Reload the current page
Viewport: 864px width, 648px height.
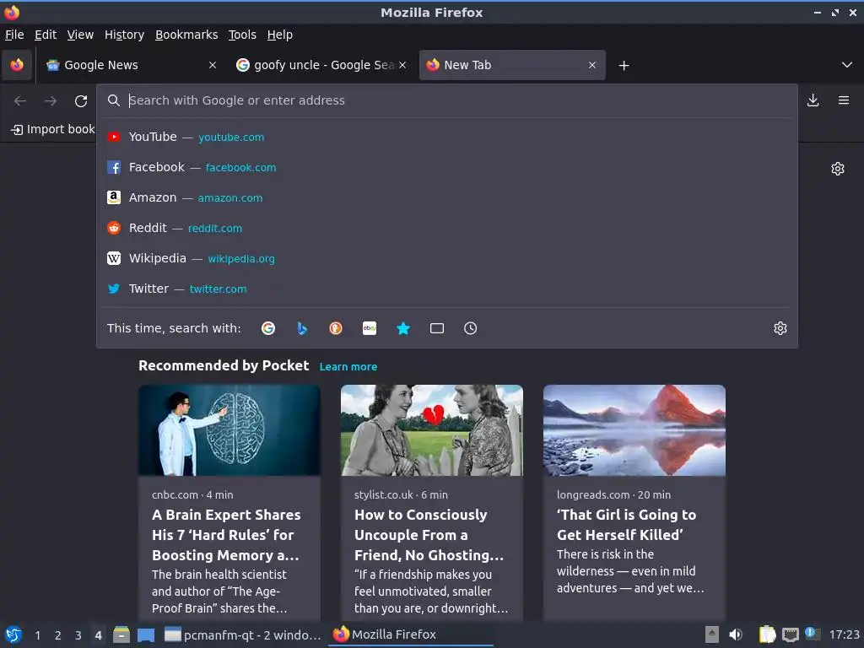point(81,101)
